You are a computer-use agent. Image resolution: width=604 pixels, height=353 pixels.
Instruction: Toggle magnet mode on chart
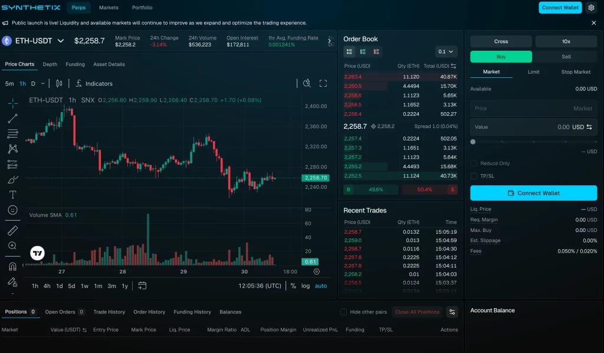click(x=13, y=266)
